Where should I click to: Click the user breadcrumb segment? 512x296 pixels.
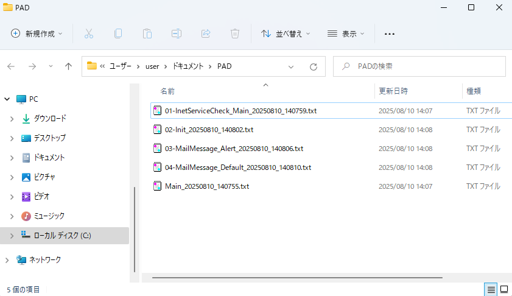click(x=152, y=66)
